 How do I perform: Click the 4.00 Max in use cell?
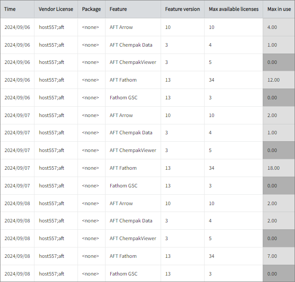point(272,27)
